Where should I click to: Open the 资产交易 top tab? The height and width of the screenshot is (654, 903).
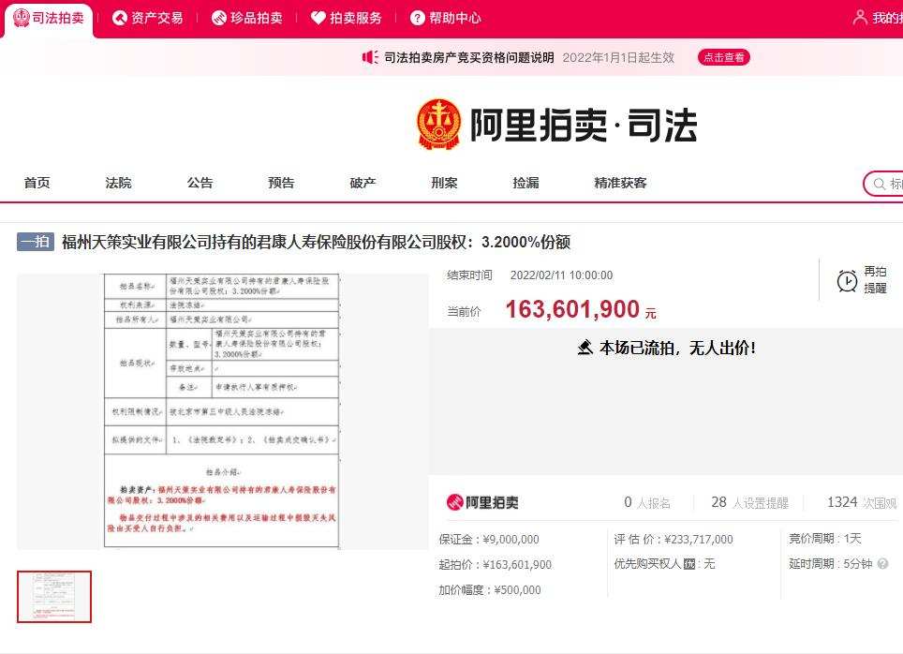(x=147, y=19)
